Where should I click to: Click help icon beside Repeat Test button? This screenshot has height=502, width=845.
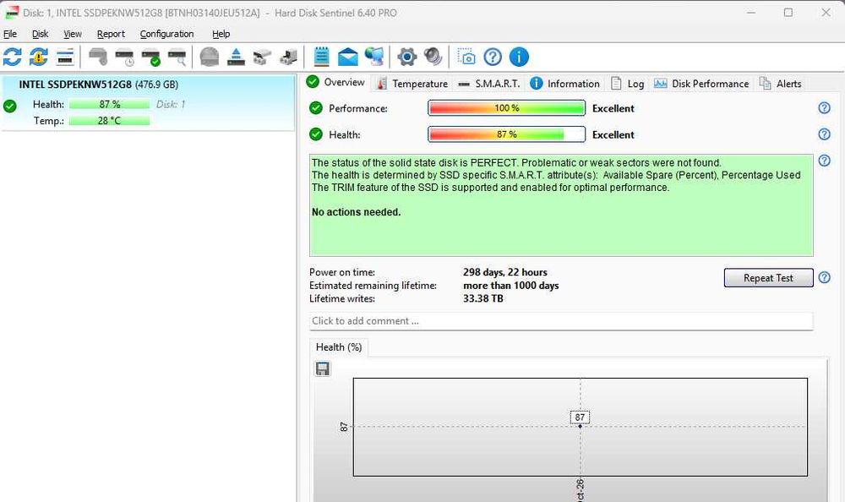click(824, 277)
